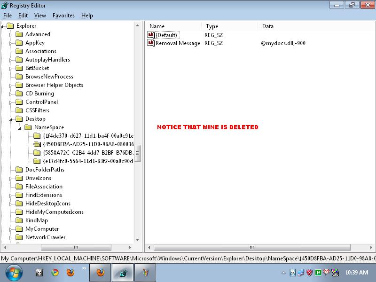Viewport: 376px width, 282px height.
Task: Click the CSSFilters folder icon
Action: click(x=19, y=110)
